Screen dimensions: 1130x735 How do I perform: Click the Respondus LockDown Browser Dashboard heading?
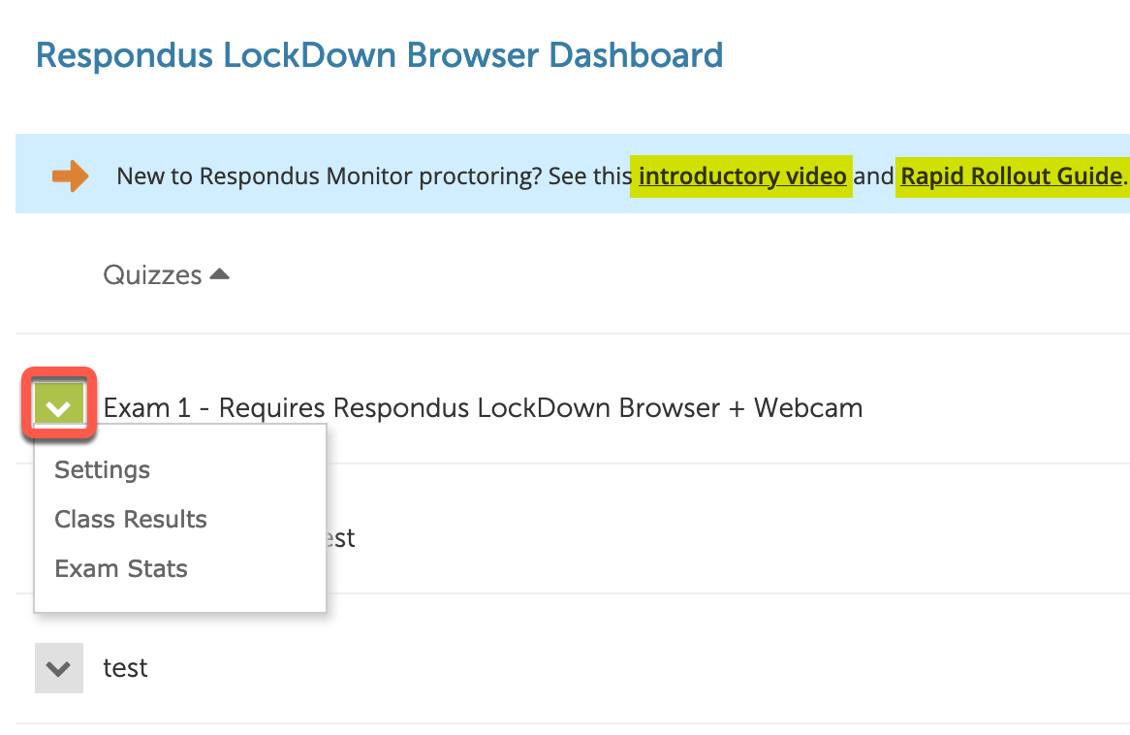coord(379,55)
